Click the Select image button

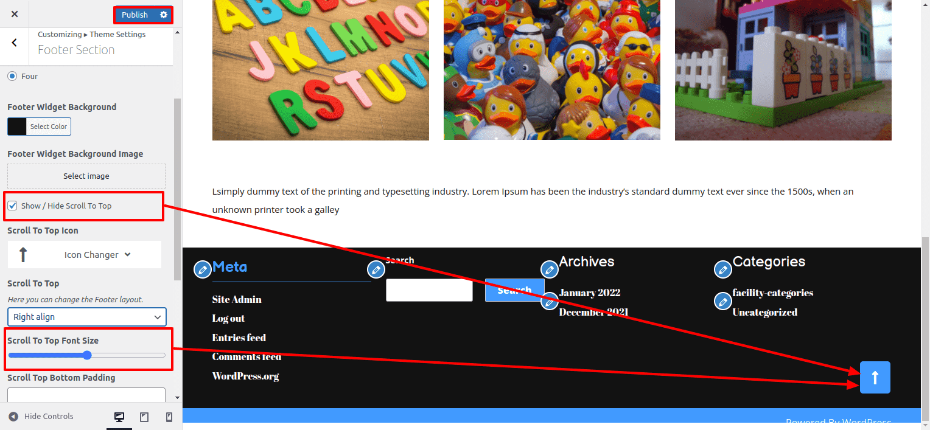[x=85, y=176]
